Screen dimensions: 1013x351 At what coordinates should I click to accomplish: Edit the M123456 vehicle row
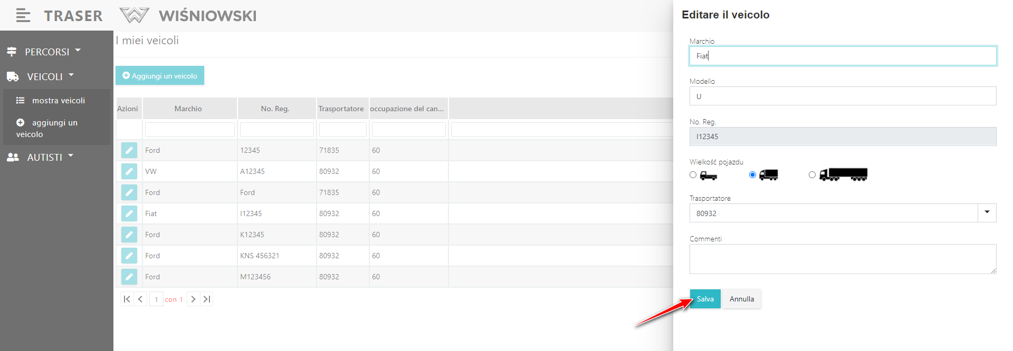pyautogui.click(x=129, y=277)
